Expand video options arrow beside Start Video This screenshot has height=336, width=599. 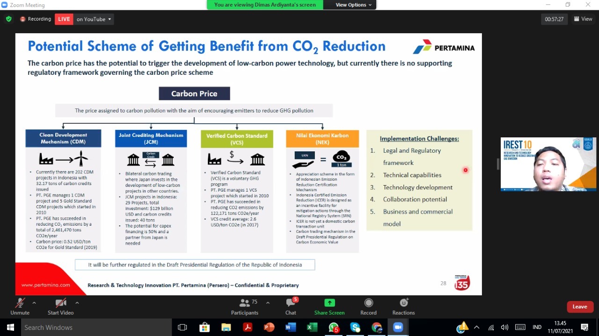[x=77, y=303]
